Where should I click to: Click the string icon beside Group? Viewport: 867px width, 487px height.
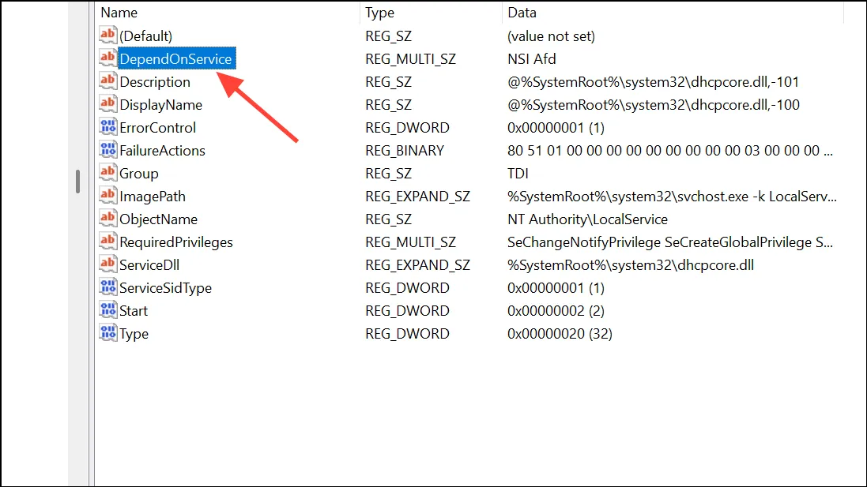tap(107, 173)
